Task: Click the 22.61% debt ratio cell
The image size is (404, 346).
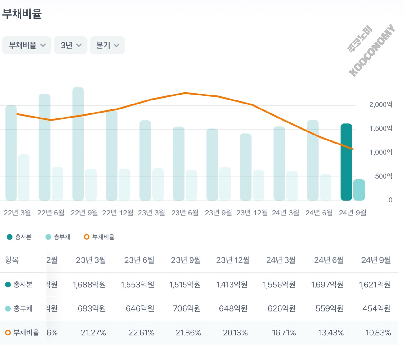Action: [141, 333]
